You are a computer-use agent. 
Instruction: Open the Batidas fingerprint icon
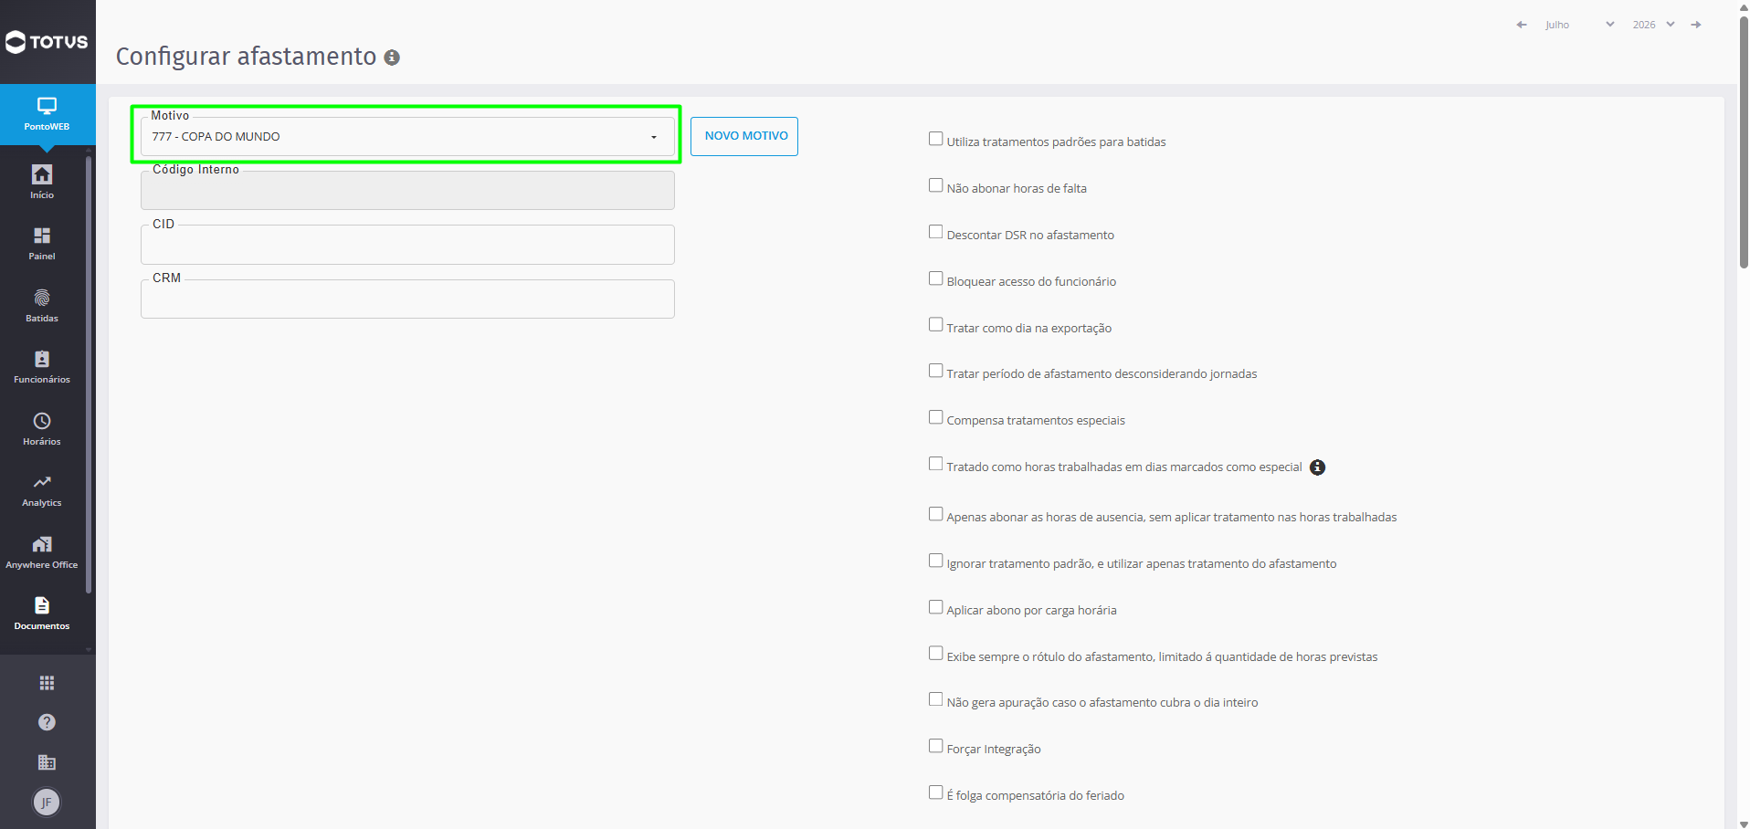42,298
